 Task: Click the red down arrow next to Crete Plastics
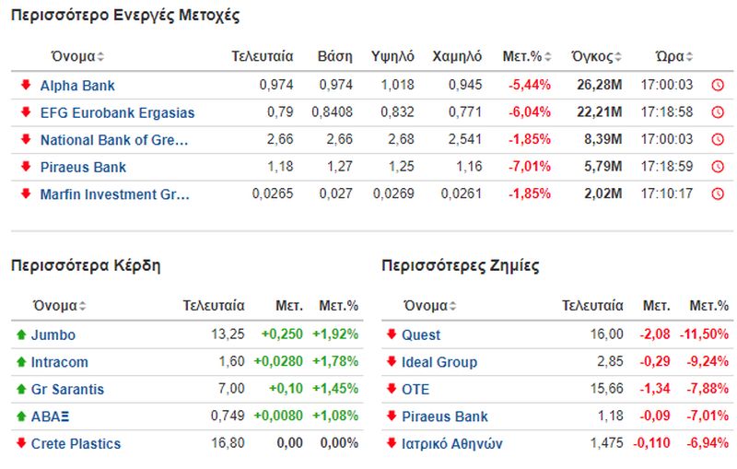(21, 442)
